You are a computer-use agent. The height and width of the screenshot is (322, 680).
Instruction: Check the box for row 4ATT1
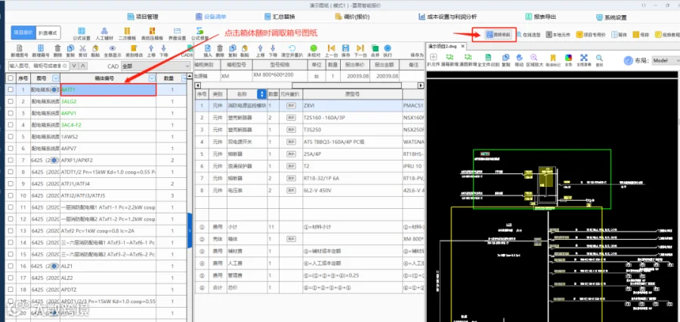pos(11,90)
